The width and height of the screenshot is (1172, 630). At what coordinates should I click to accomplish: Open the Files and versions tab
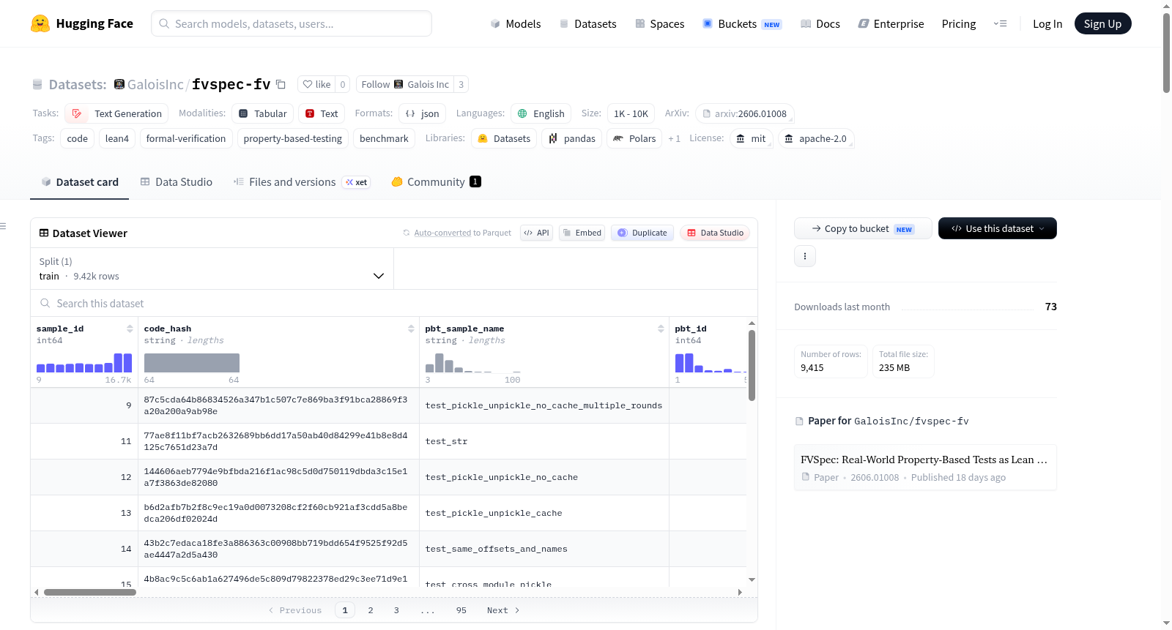pyautogui.click(x=301, y=182)
